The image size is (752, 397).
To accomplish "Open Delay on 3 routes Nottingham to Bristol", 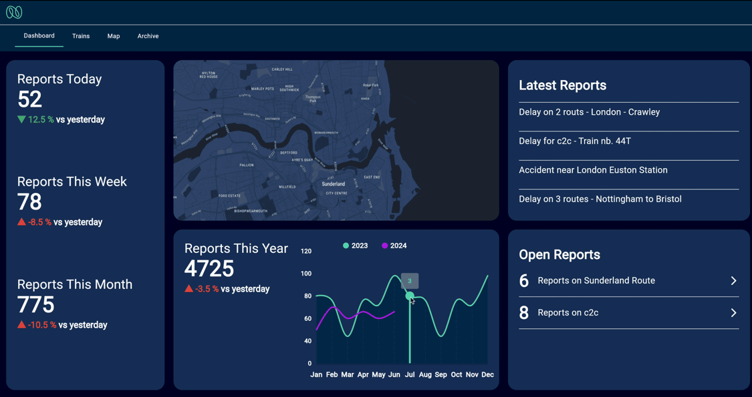I will (600, 199).
